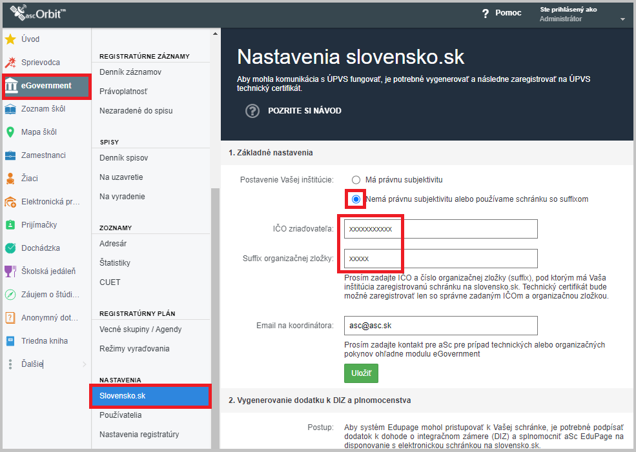The height and width of the screenshot is (452, 636).
Task: Open Na uzavretie item
Action: [x=121, y=177]
